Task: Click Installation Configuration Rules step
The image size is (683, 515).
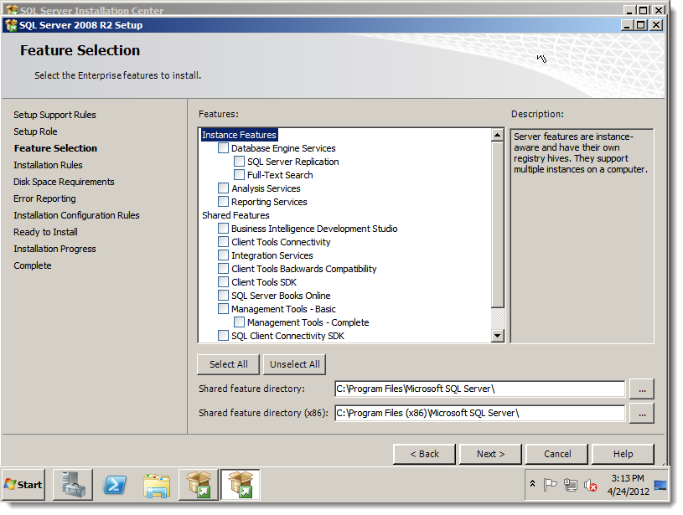Action: point(76,215)
